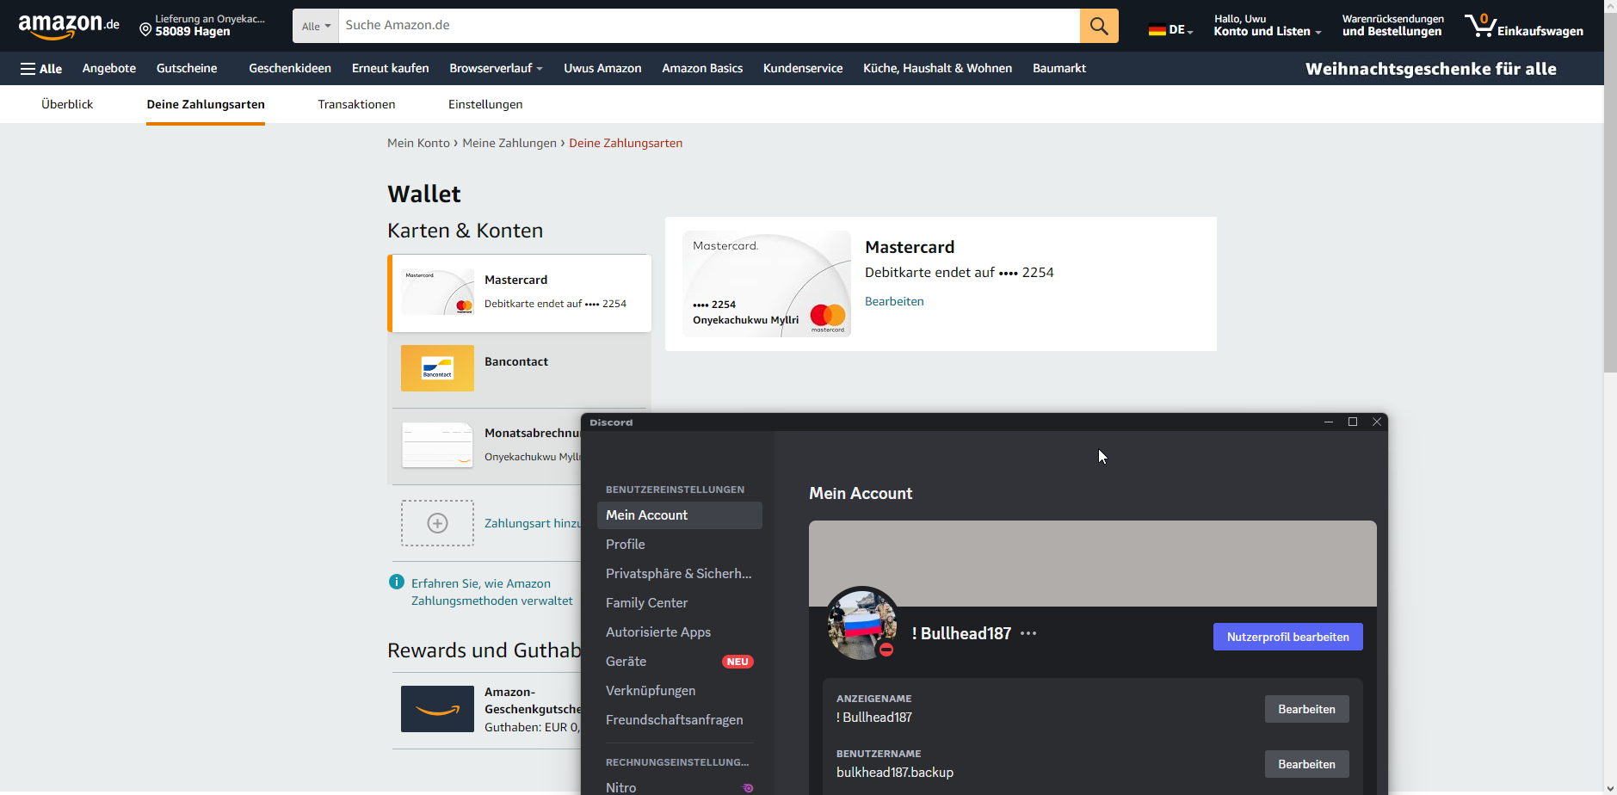The image size is (1617, 795).
Task: Open the DE language selector dropdown
Action: (1171, 30)
